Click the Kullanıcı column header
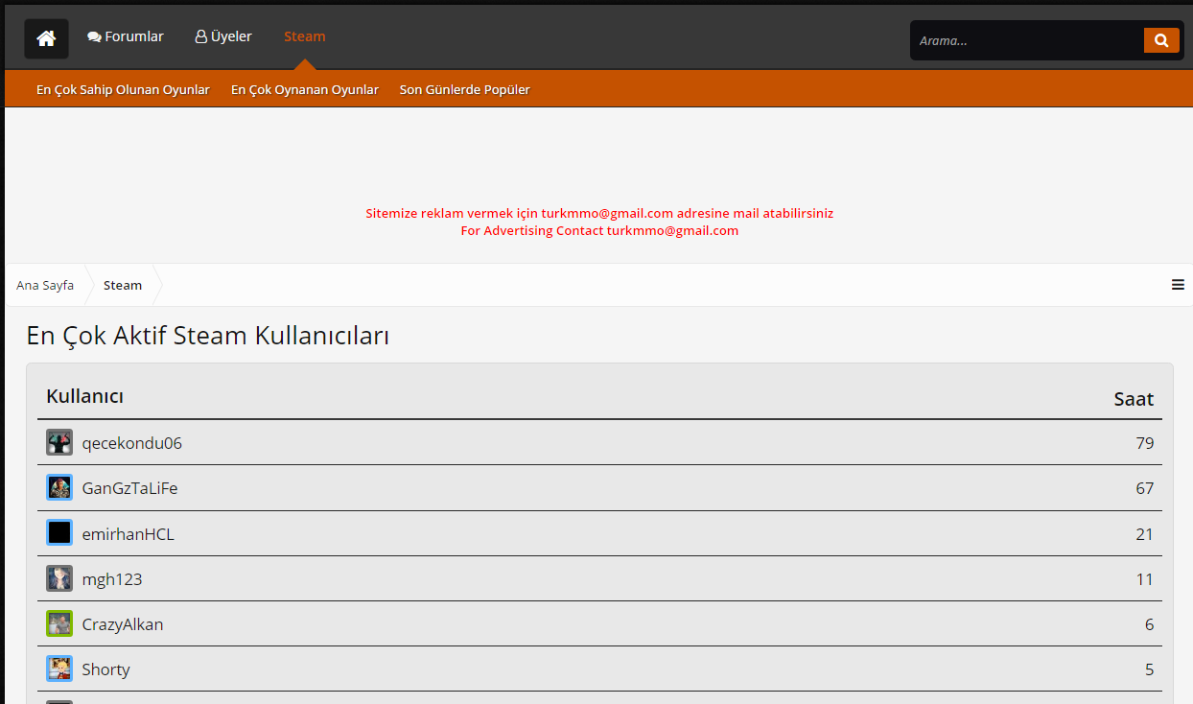Screen dimensions: 1193x704 pyautogui.click(x=84, y=395)
